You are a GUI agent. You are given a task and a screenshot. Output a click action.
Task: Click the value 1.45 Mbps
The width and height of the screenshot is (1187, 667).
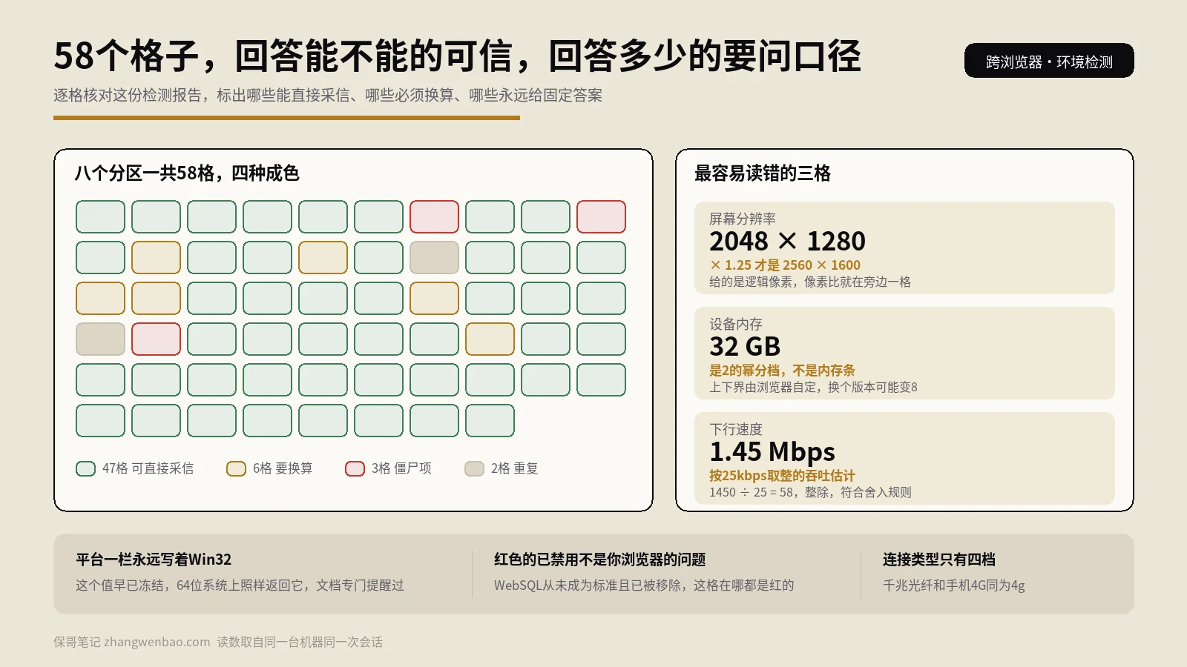coord(772,451)
